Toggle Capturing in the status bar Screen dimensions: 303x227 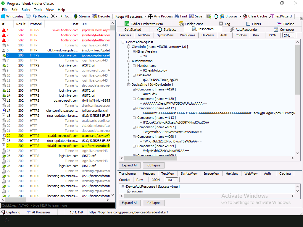(13, 212)
